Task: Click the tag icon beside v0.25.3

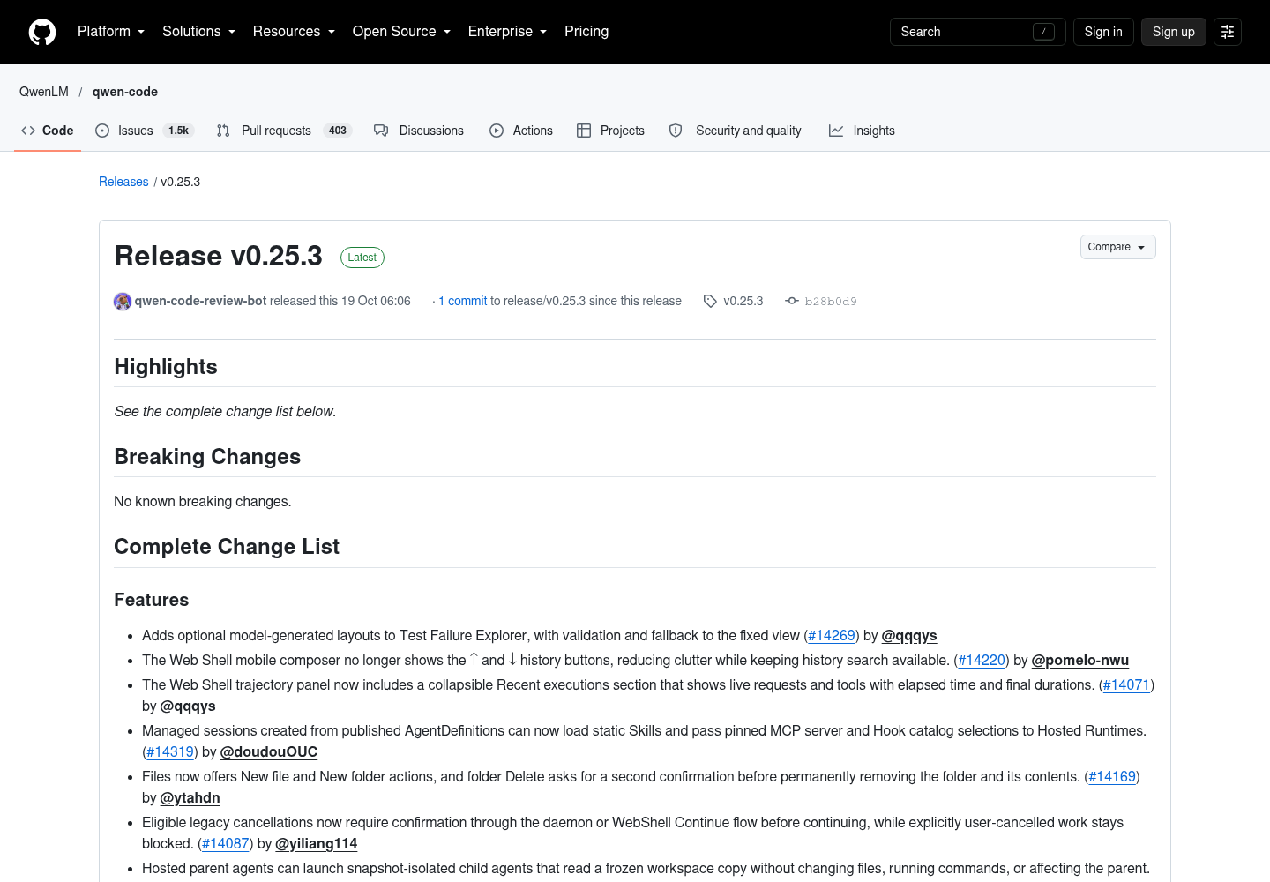Action: (710, 301)
